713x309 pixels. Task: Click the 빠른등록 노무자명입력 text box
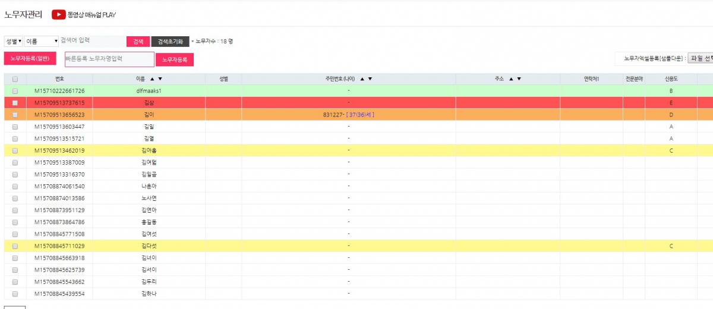pos(109,59)
